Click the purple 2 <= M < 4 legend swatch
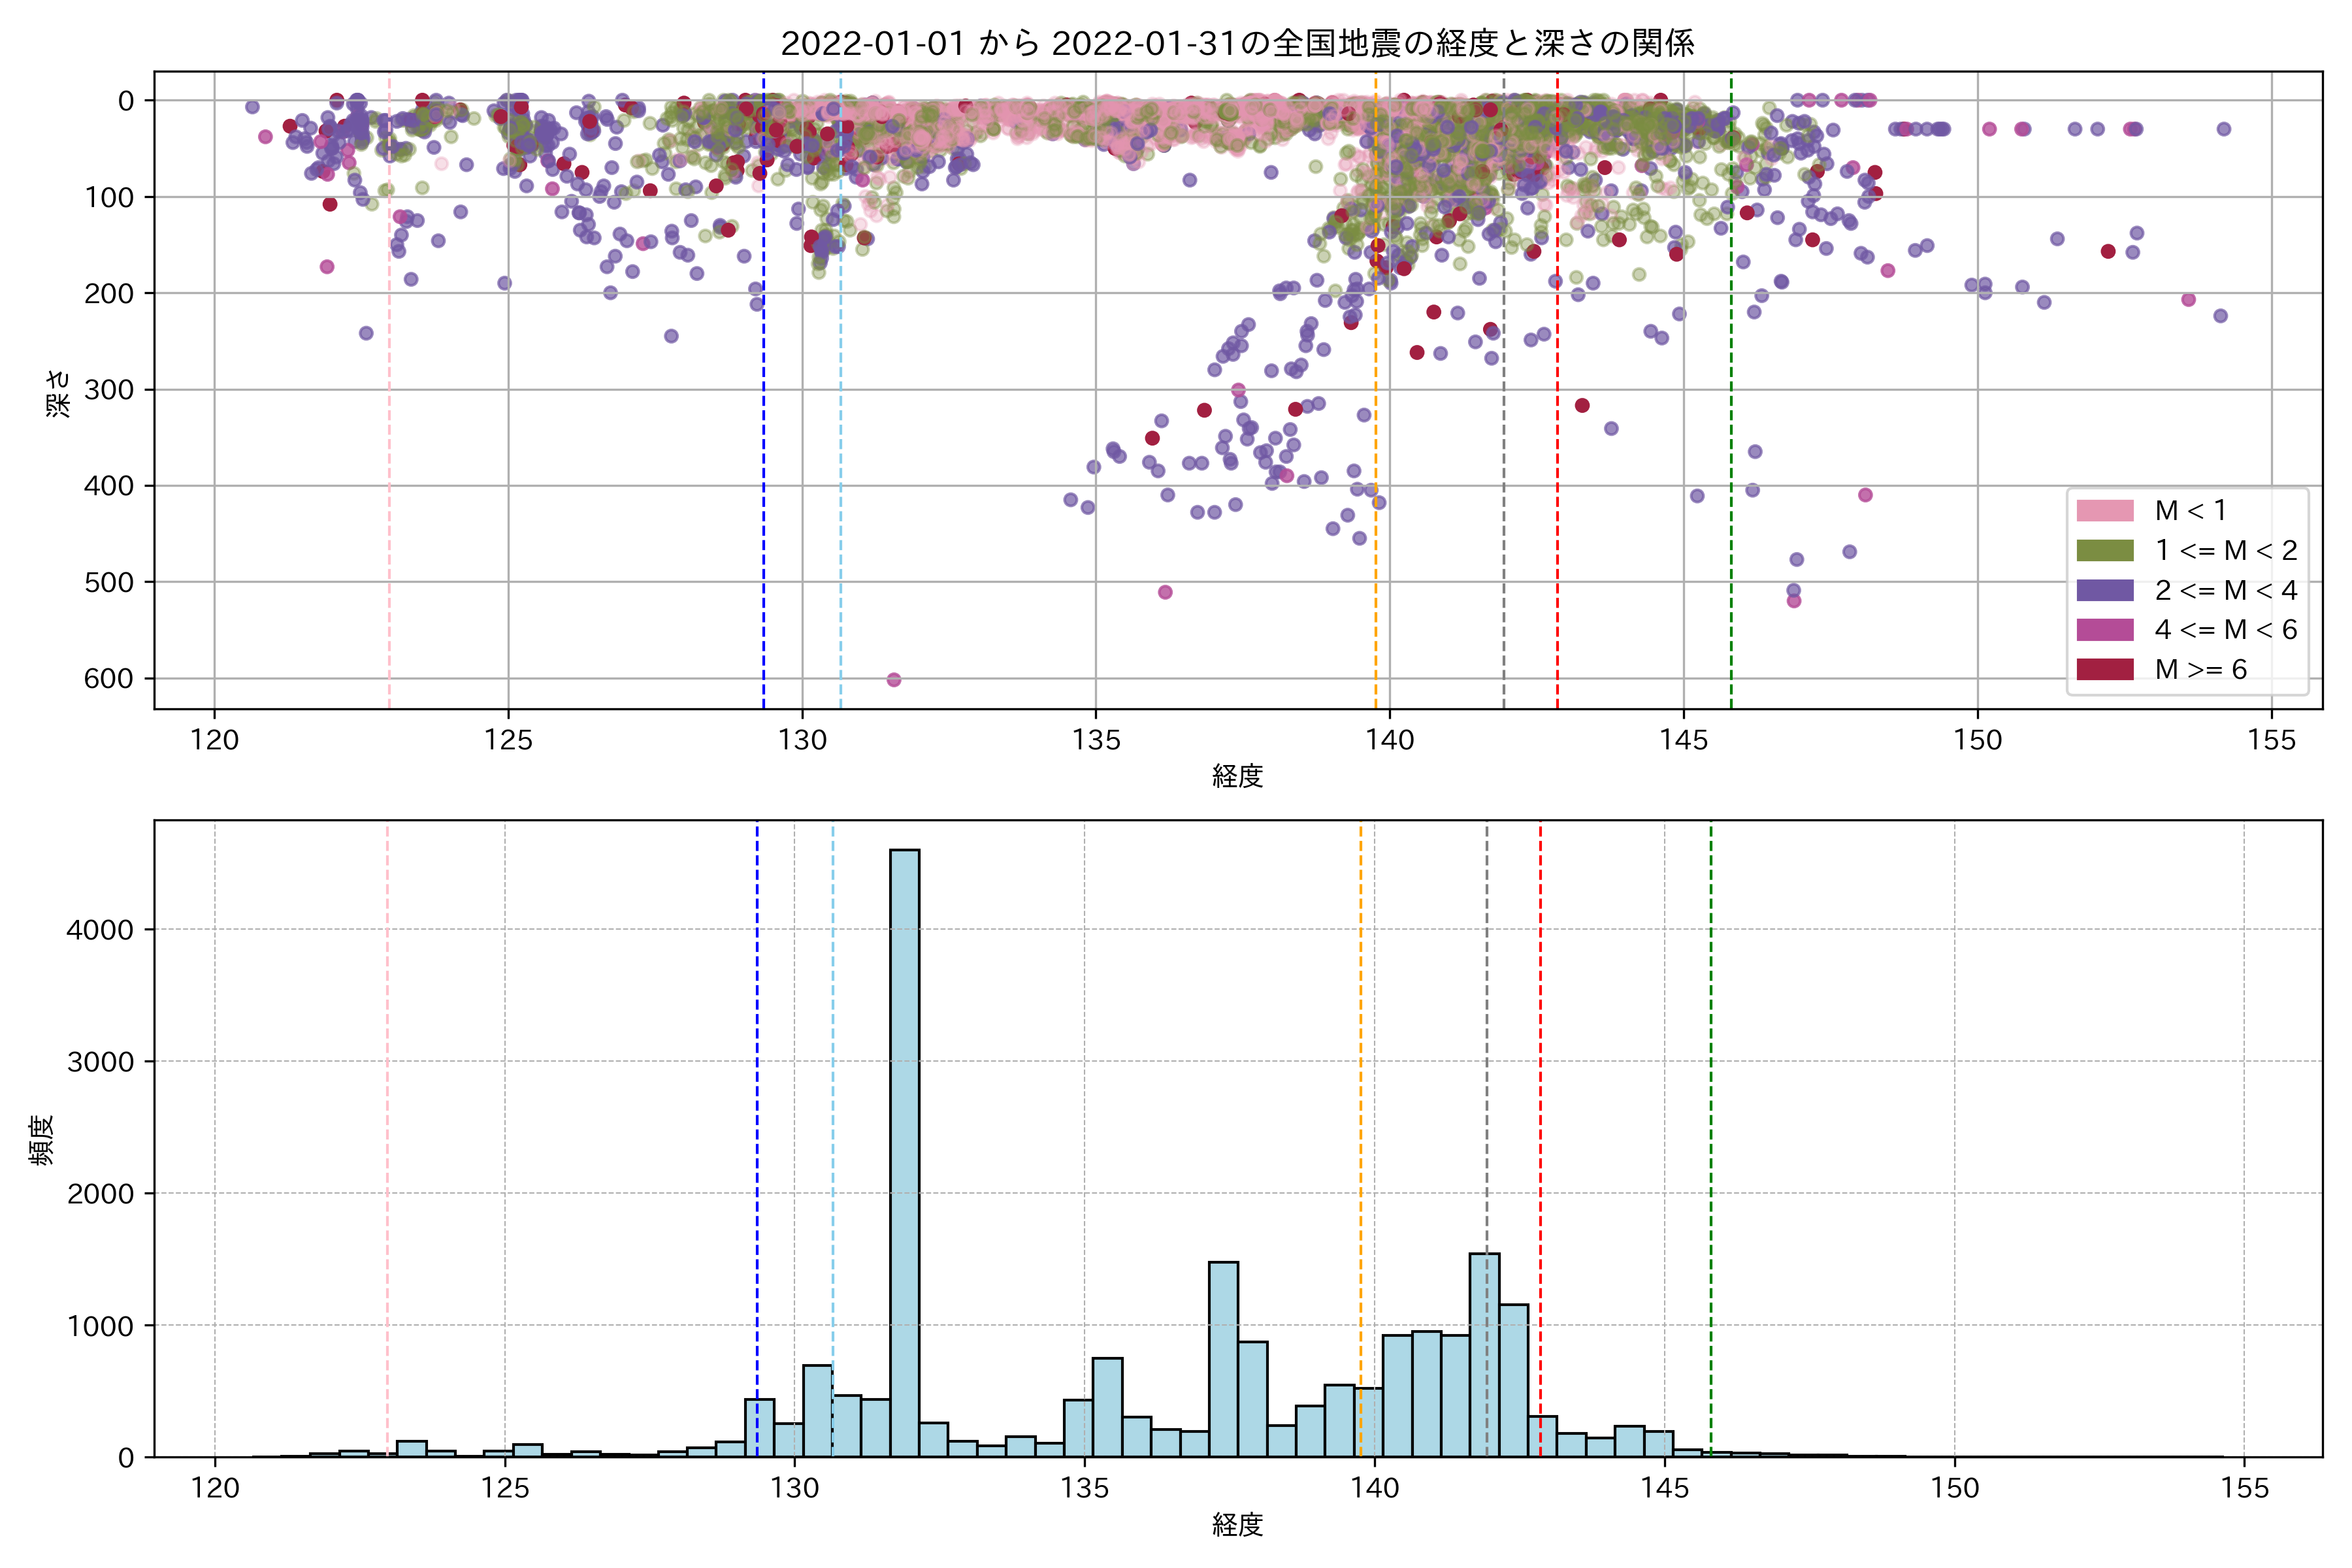Image resolution: width=2352 pixels, height=1568 pixels. pos(2104,590)
